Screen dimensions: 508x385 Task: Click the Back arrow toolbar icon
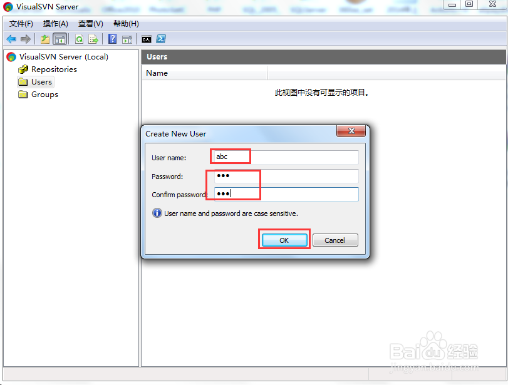[x=11, y=39]
